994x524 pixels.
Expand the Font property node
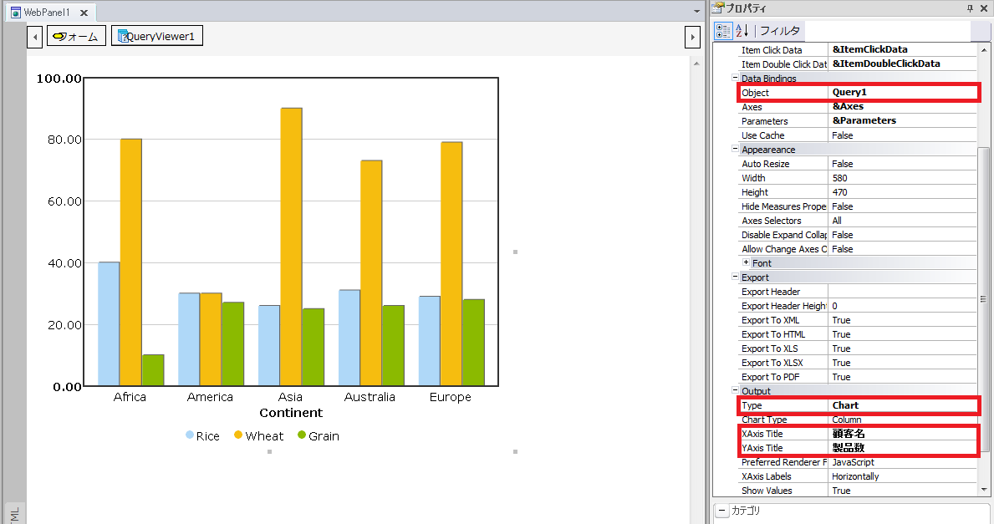[x=746, y=263]
